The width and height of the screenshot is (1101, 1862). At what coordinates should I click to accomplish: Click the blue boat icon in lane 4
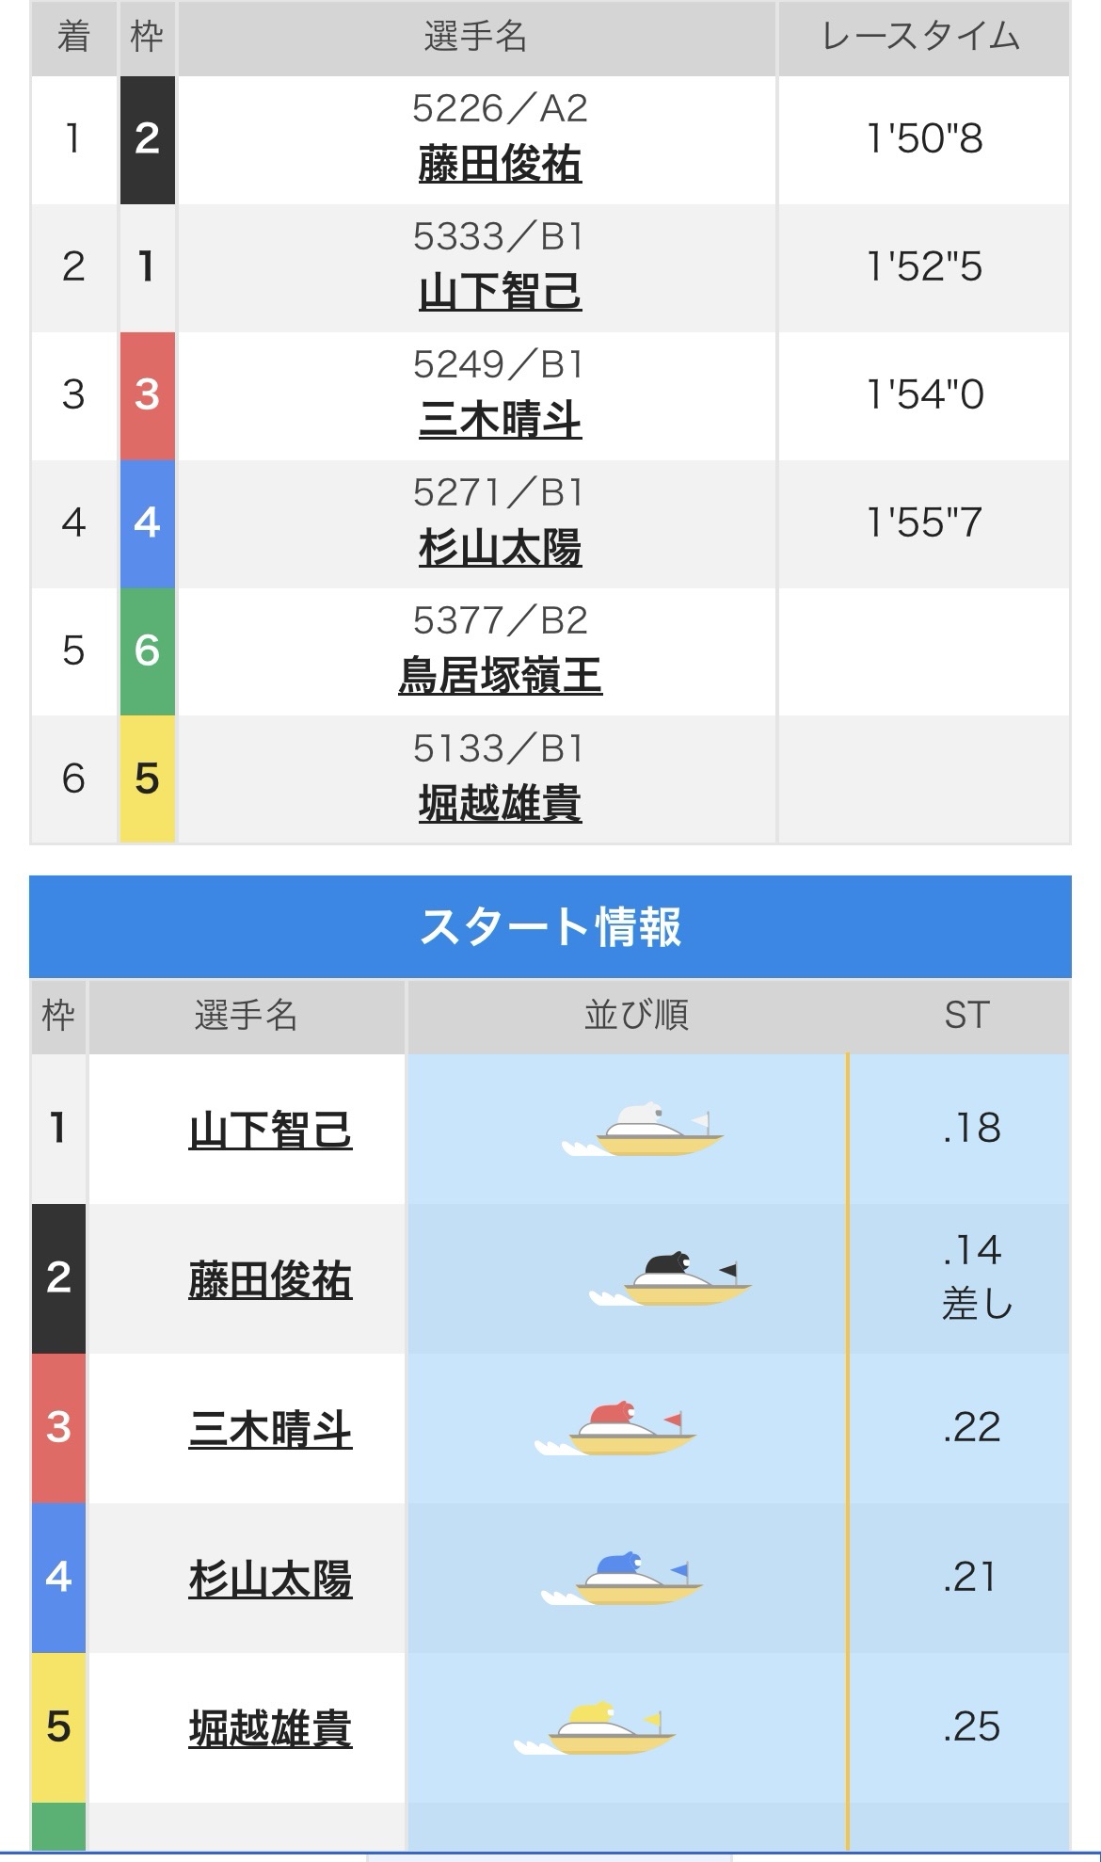point(623,1580)
